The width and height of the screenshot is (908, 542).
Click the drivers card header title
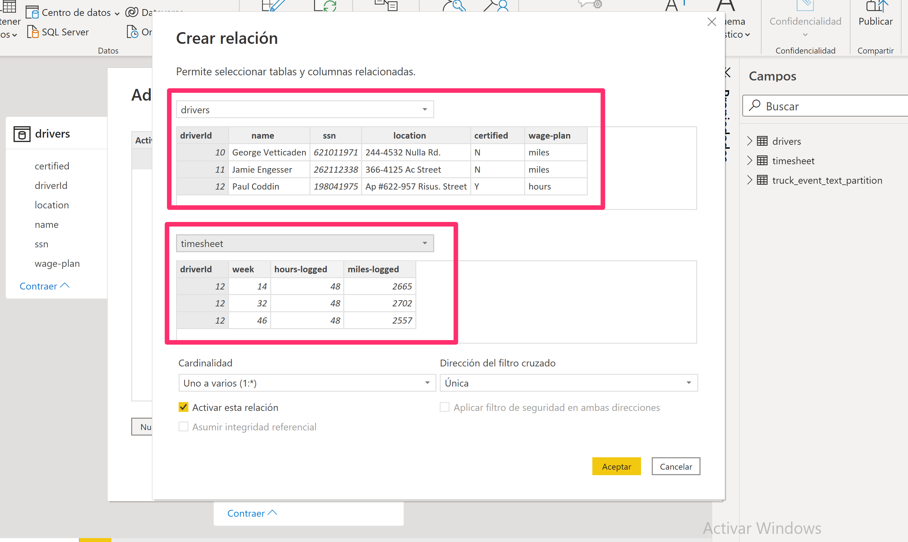click(x=52, y=134)
